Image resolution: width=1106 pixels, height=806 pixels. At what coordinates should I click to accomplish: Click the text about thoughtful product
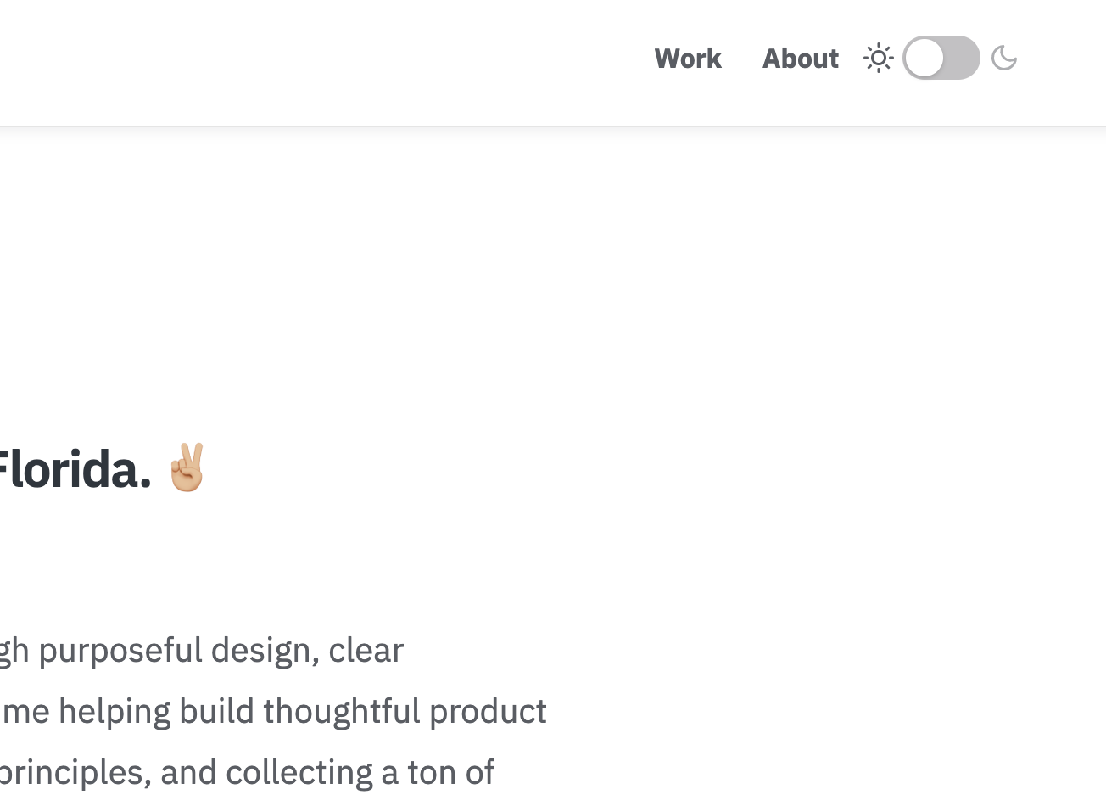(x=273, y=710)
